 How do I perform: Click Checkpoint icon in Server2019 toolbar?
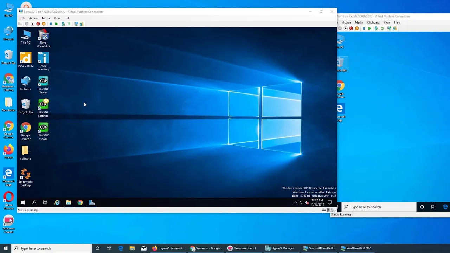click(63, 24)
